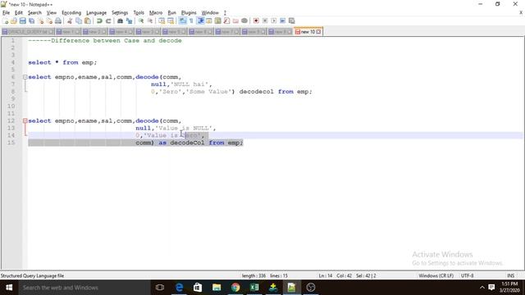525x295 pixels.
Task: Open Excel from the taskbar
Action: pos(254,288)
